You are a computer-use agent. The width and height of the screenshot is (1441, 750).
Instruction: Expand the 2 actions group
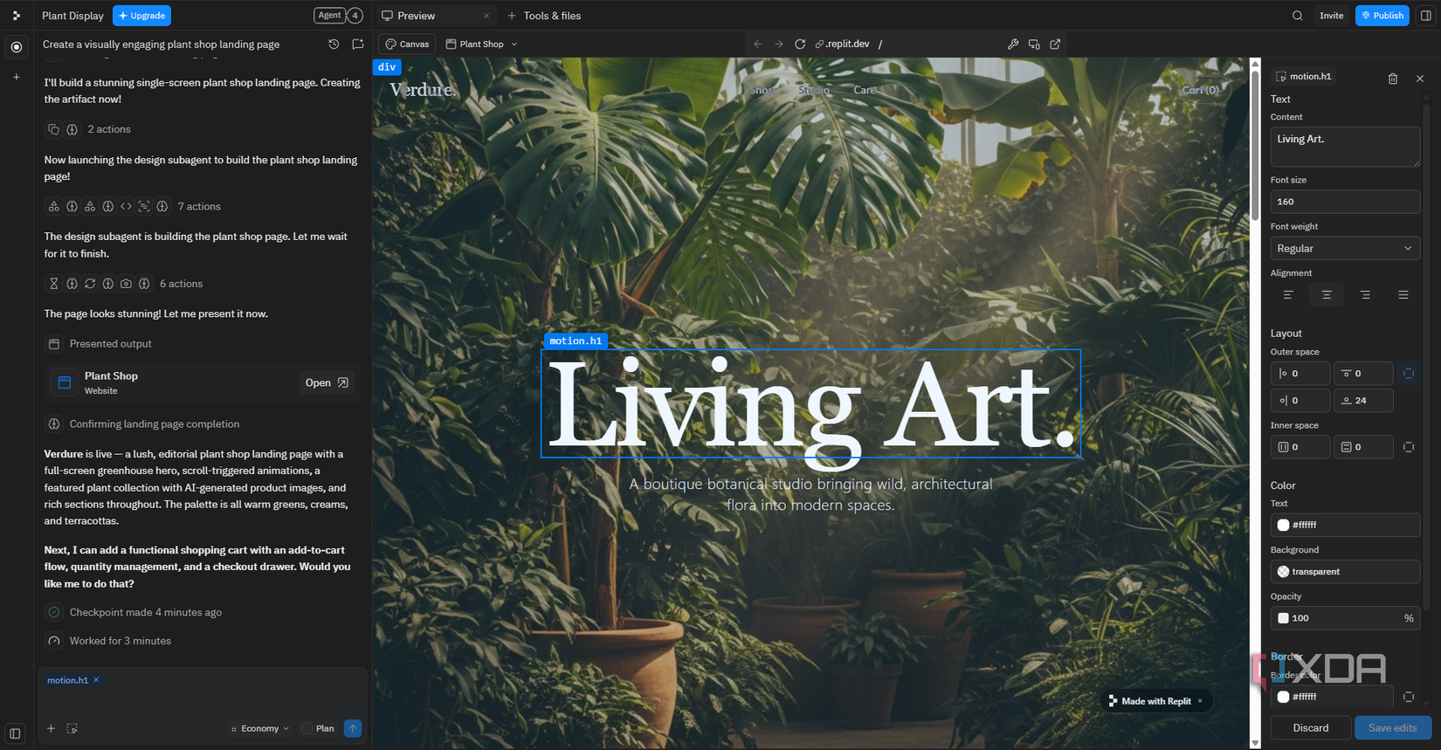click(x=88, y=129)
